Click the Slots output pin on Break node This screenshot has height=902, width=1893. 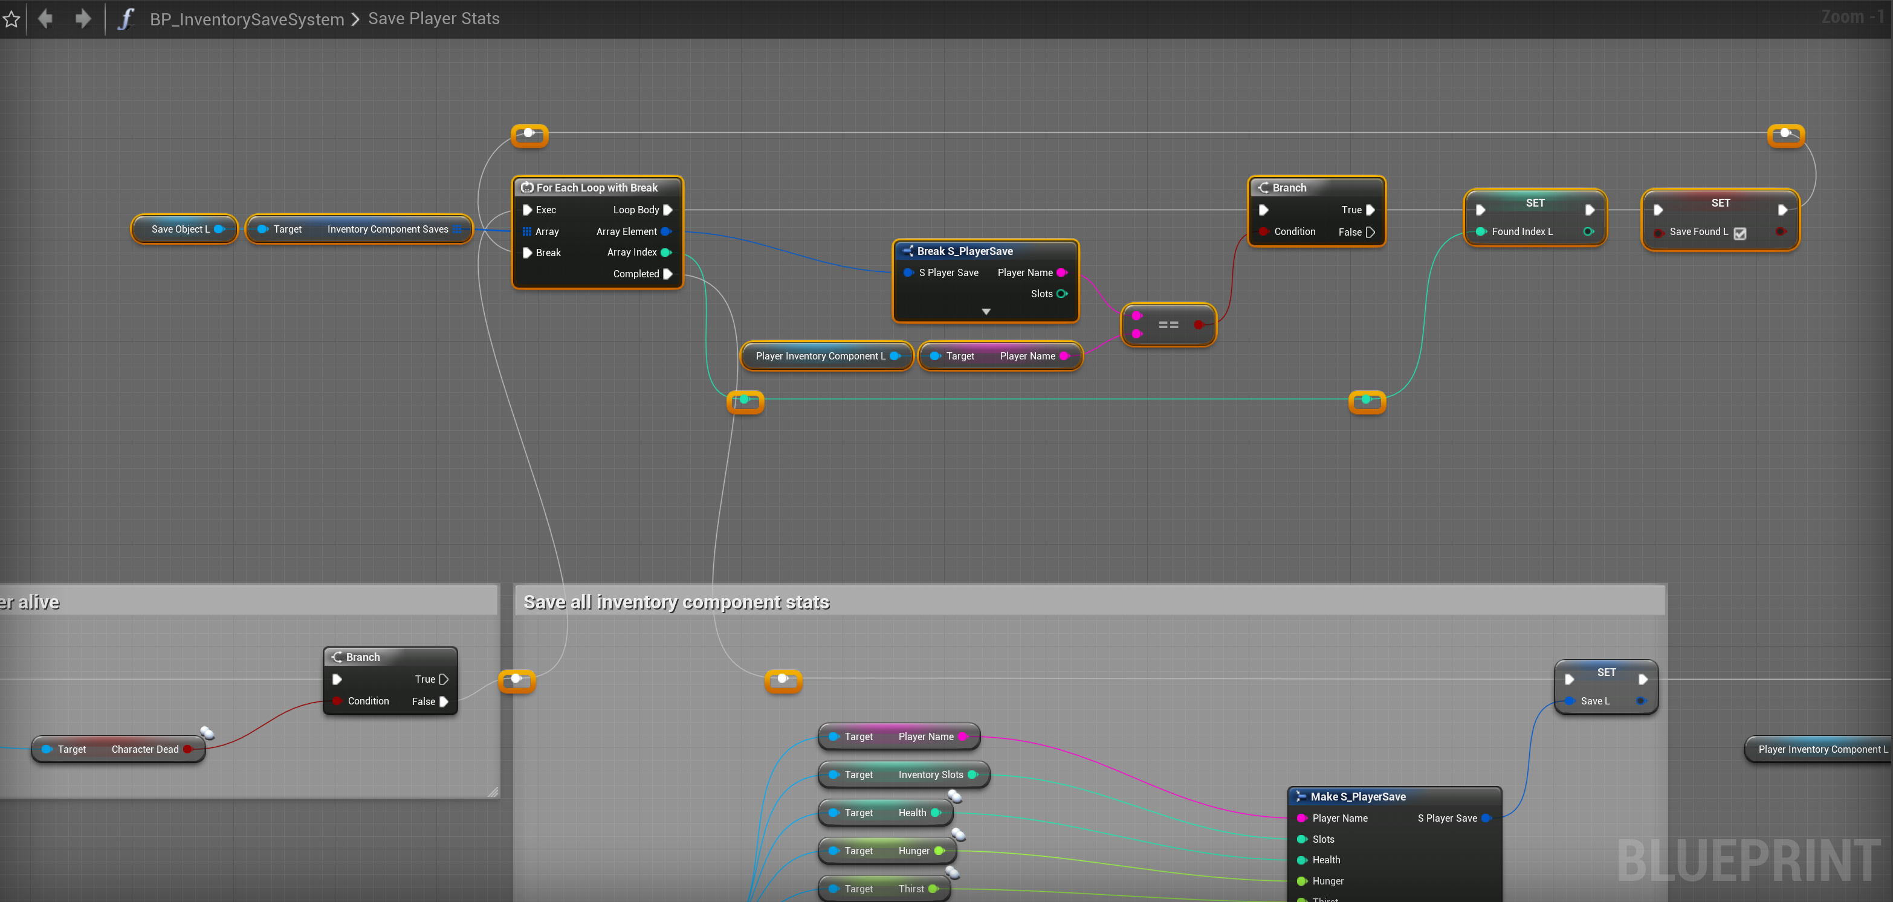point(1062,294)
